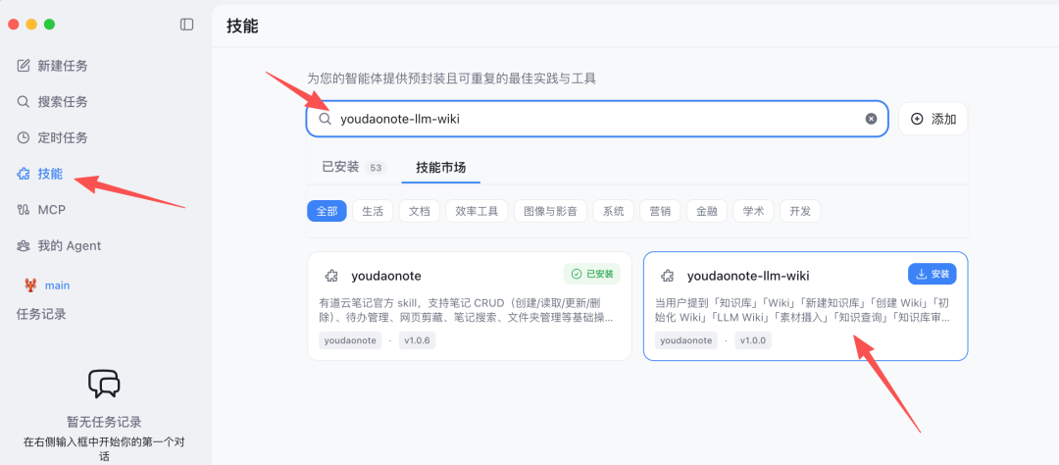Click the 暂无任务记录 text
This screenshot has height=465, width=1059.
point(104,422)
